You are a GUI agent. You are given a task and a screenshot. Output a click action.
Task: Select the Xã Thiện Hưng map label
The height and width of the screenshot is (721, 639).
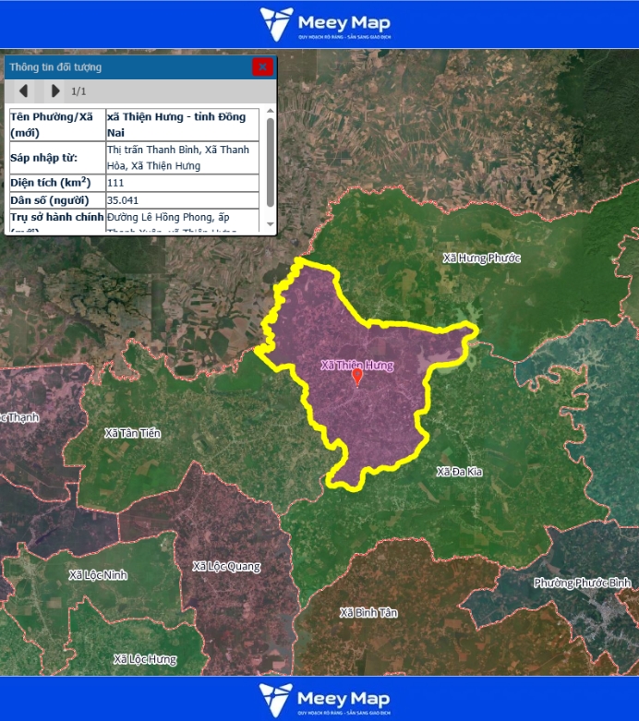[356, 365]
